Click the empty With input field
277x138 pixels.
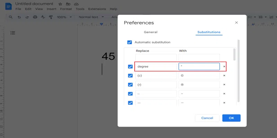(x=199, y=57)
